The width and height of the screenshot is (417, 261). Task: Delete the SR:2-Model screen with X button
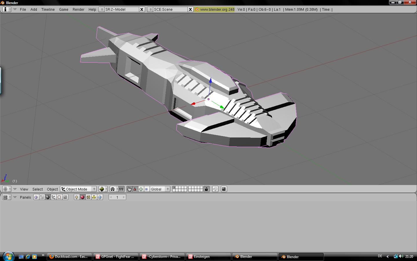tap(142, 9)
